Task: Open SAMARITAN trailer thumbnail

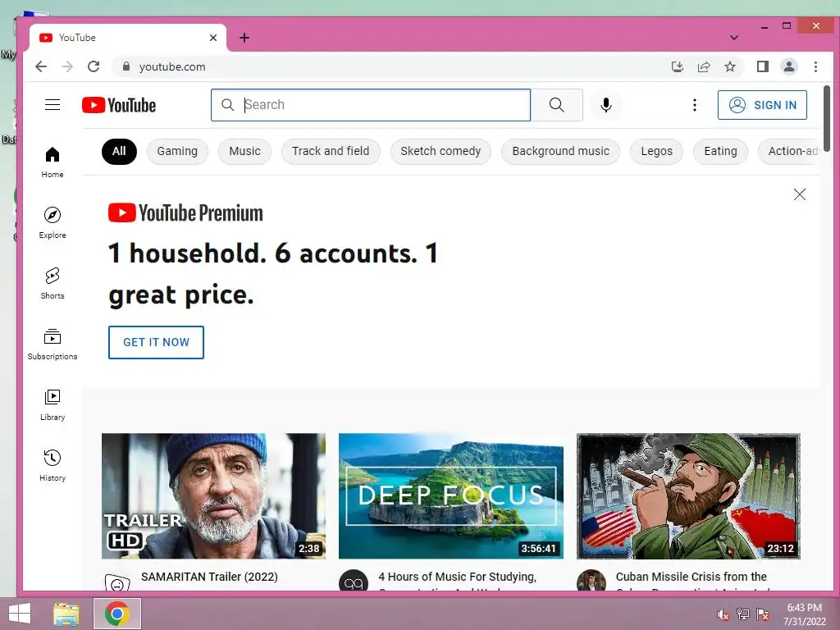Action: point(214,496)
